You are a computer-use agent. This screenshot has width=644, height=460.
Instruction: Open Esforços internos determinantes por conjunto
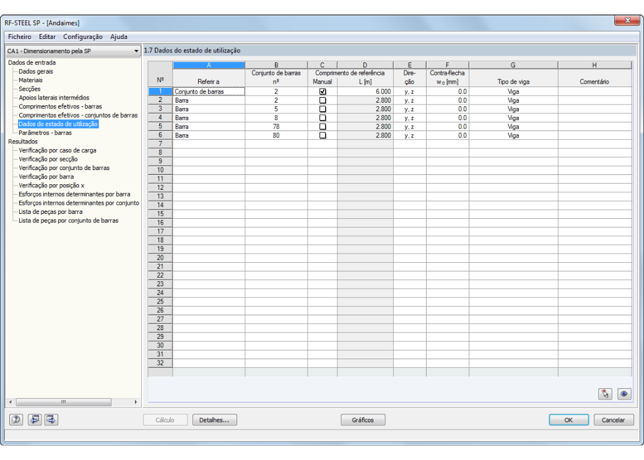click(x=79, y=203)
